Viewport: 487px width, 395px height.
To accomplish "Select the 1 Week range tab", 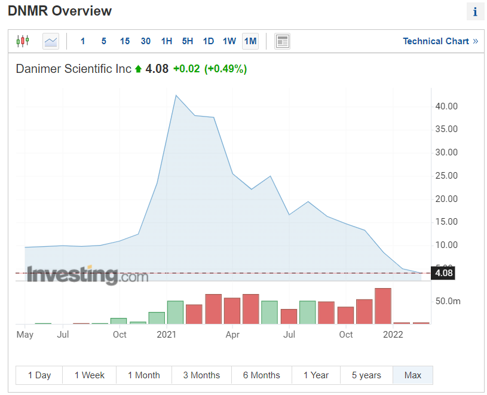I will point(90,375).
